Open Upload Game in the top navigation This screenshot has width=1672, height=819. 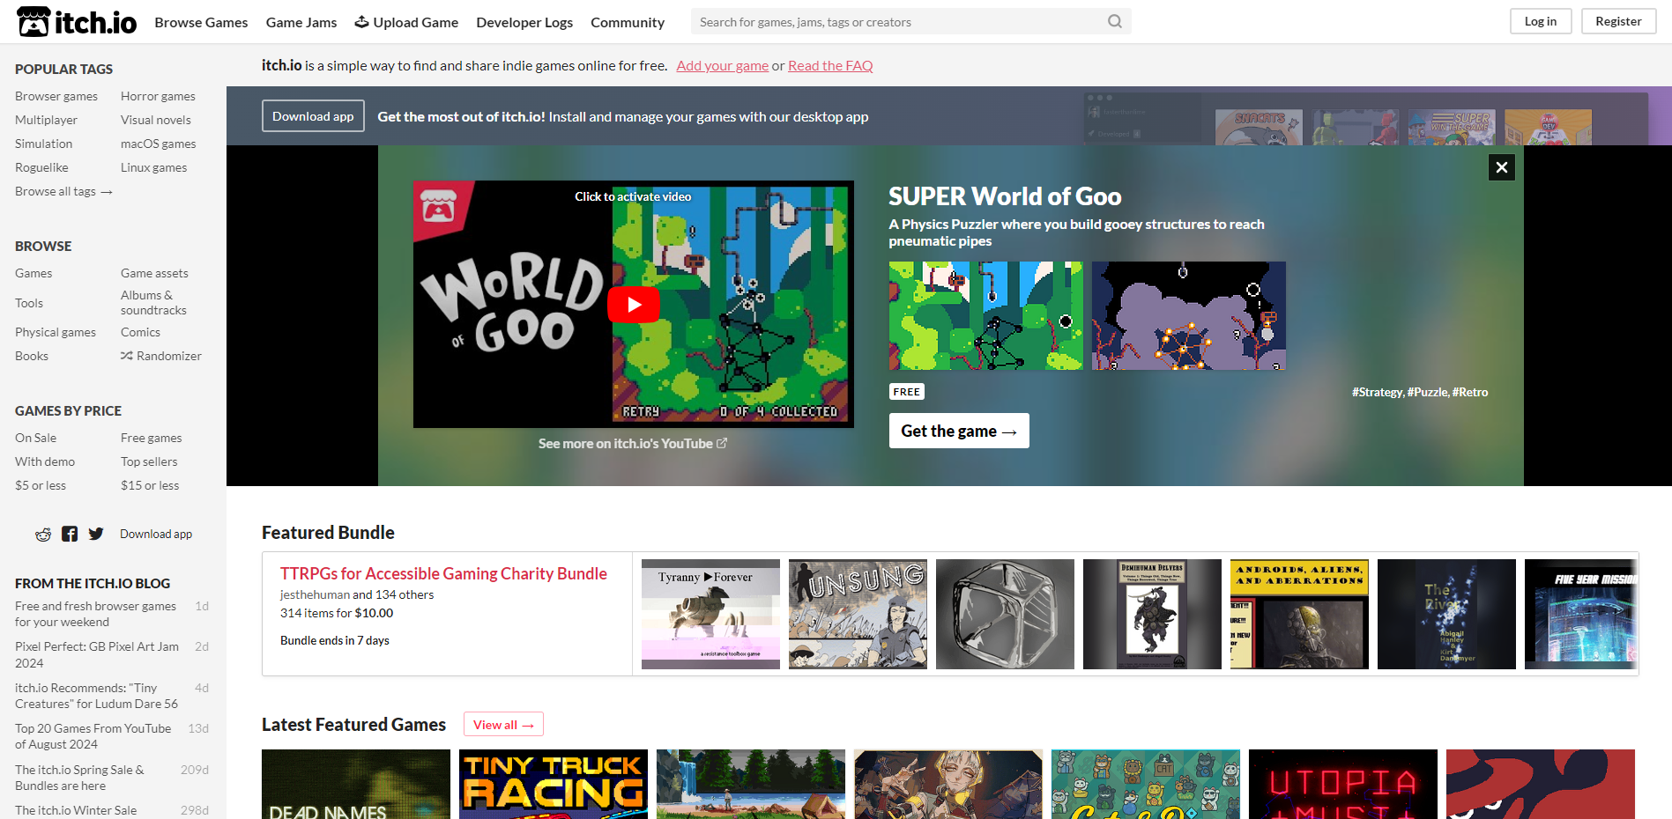[406, 22]
